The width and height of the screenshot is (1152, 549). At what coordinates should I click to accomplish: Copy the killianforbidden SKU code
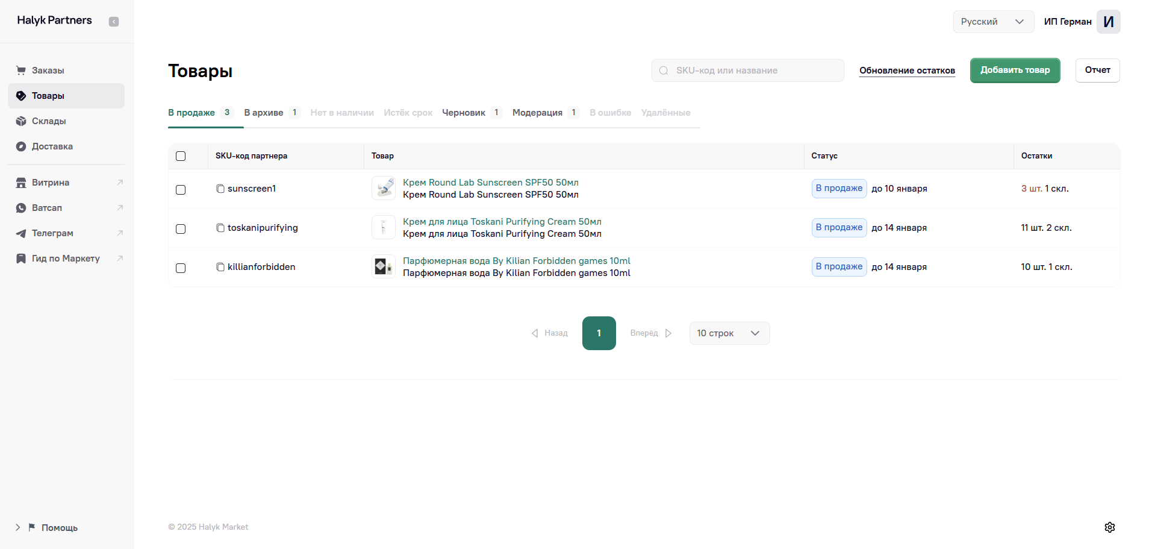(x=220, y=267)
